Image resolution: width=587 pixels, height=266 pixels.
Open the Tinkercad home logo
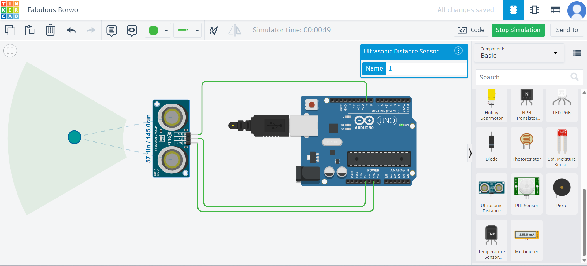[10, 10]
